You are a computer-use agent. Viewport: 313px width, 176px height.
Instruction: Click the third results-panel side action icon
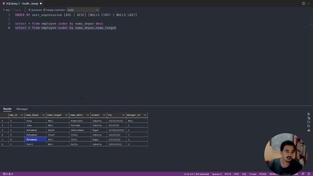click(309, 122)
